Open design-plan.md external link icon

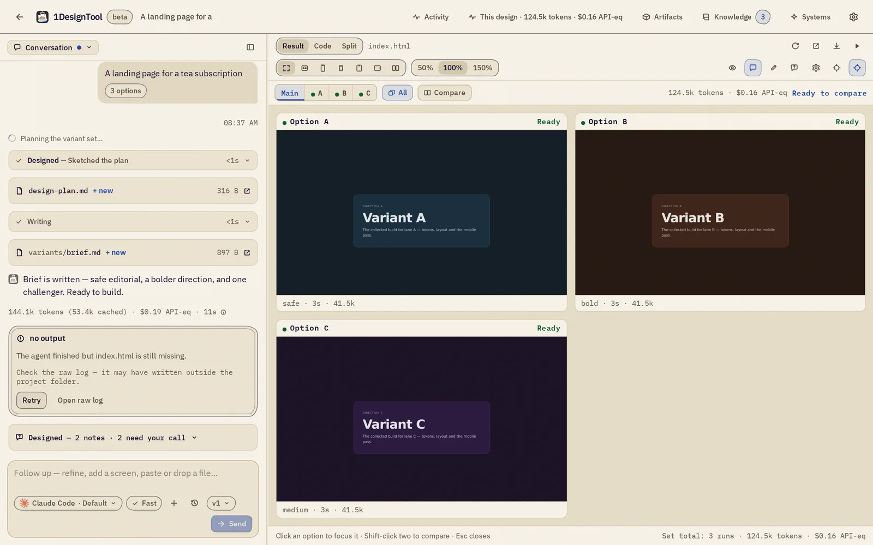(x=247, y=191)
